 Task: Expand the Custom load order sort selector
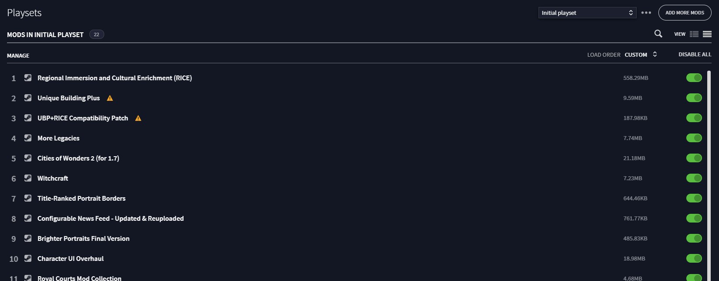[x=641, y=55]
